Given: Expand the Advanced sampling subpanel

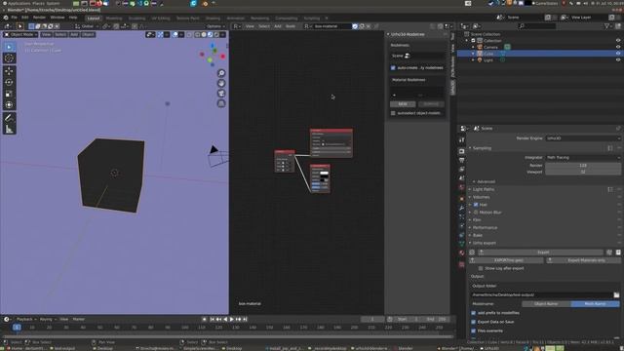Looking at the screenshot, I should pos(486,182).
